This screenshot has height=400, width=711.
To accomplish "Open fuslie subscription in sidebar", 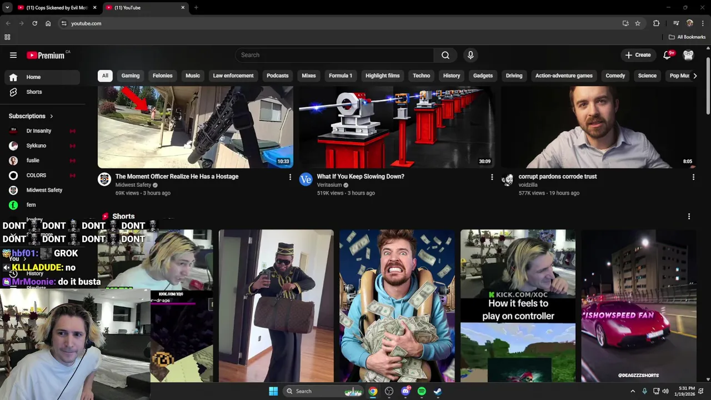I will pos(42,161).
